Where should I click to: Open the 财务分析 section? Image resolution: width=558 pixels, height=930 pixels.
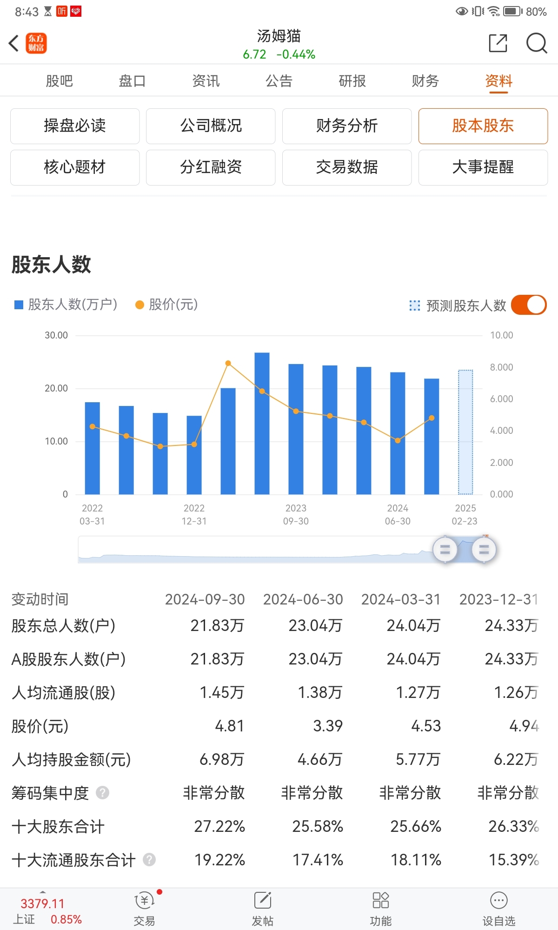[x=347, y=126]
